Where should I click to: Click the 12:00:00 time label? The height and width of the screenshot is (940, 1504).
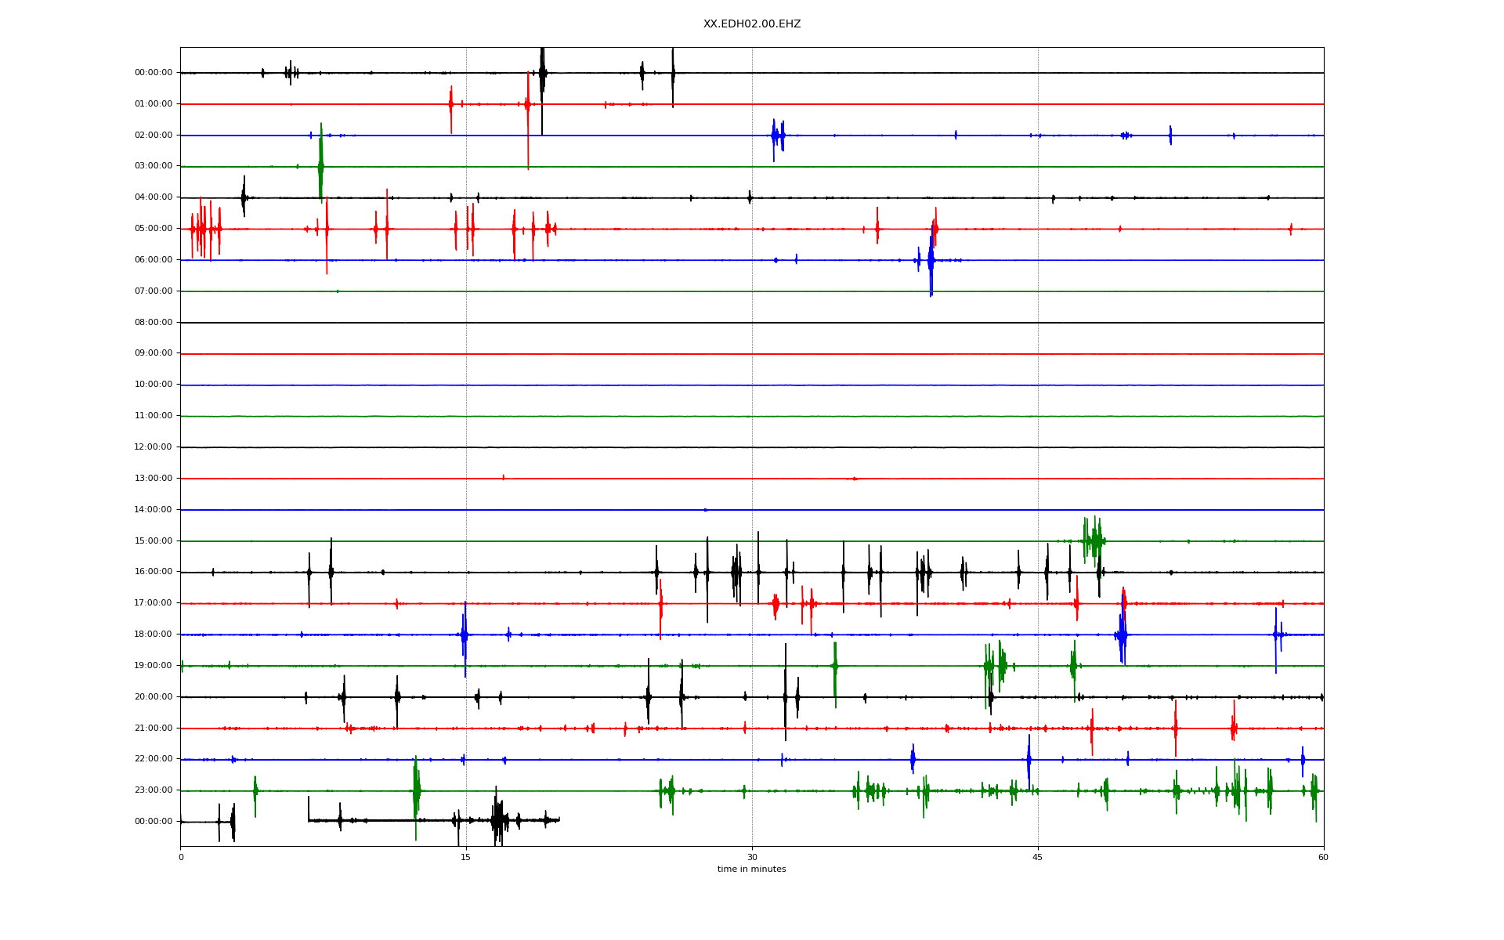tap(154, 447)
